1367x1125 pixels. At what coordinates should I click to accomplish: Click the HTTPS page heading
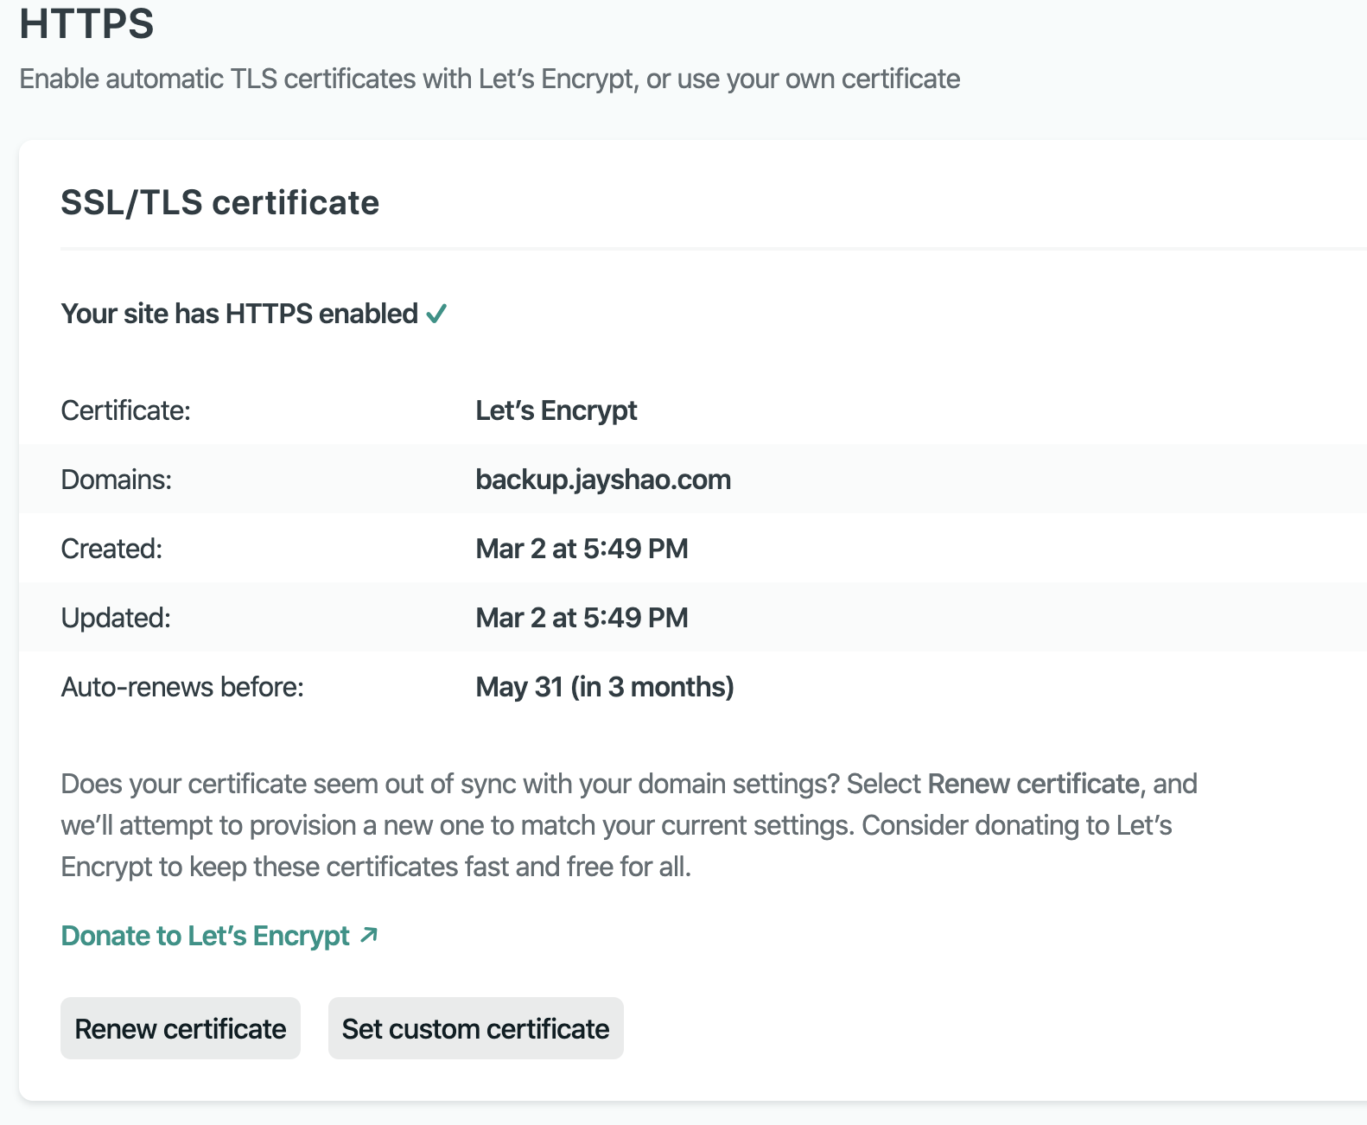click(86, 23)
